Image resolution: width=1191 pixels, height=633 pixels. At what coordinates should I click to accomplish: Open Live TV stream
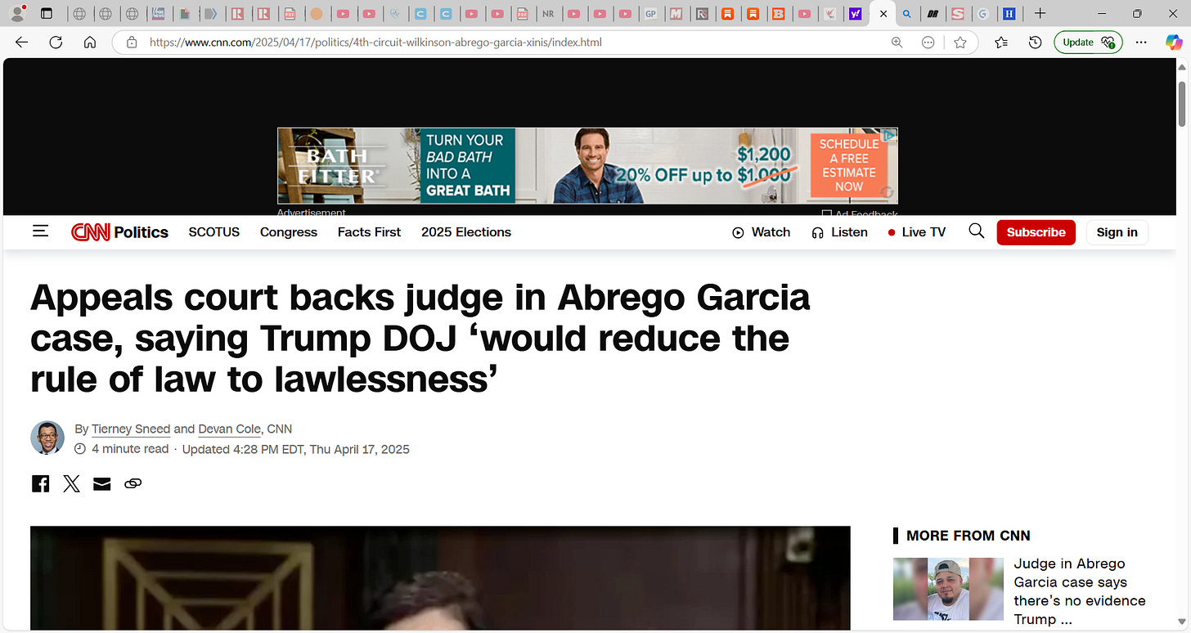click(x=917, y=232)
